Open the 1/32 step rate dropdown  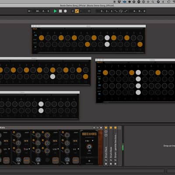pyautogui.click(x=56, y=149)
